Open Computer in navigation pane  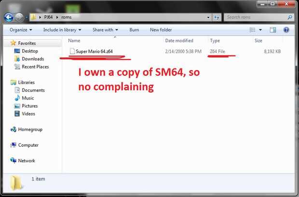click(x=28, y=145)
